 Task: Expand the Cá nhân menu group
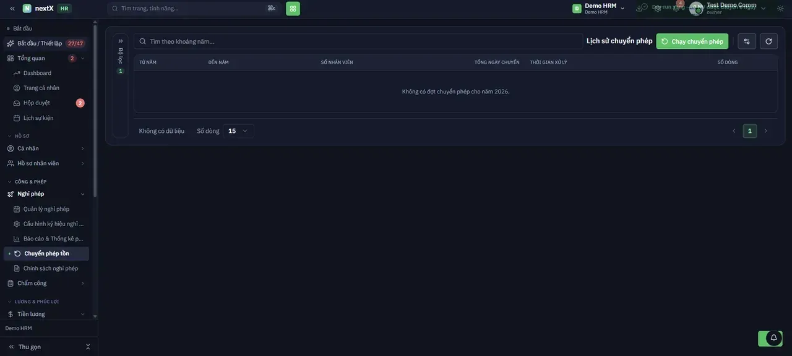(x=46, y=148)
